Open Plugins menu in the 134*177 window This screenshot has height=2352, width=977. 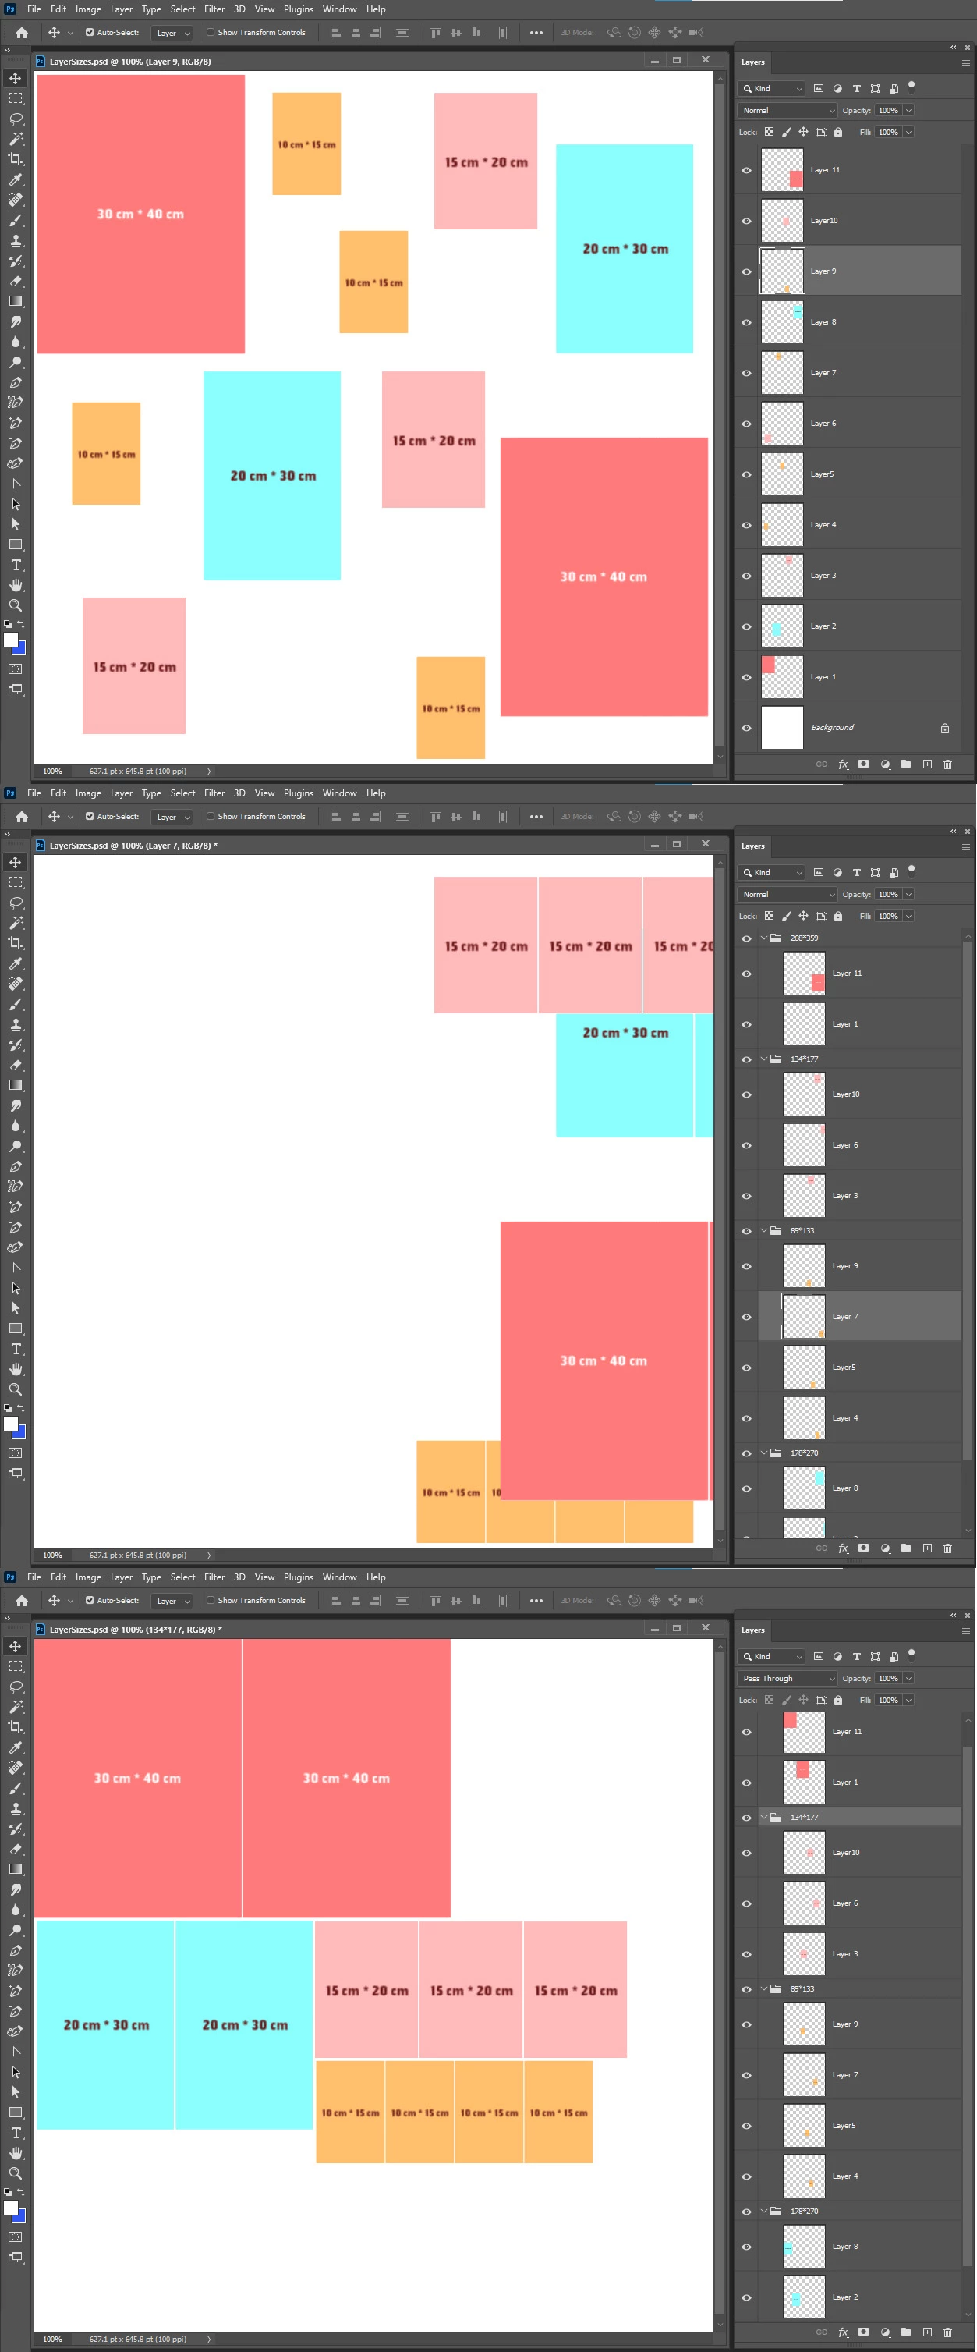point(299,1577)
